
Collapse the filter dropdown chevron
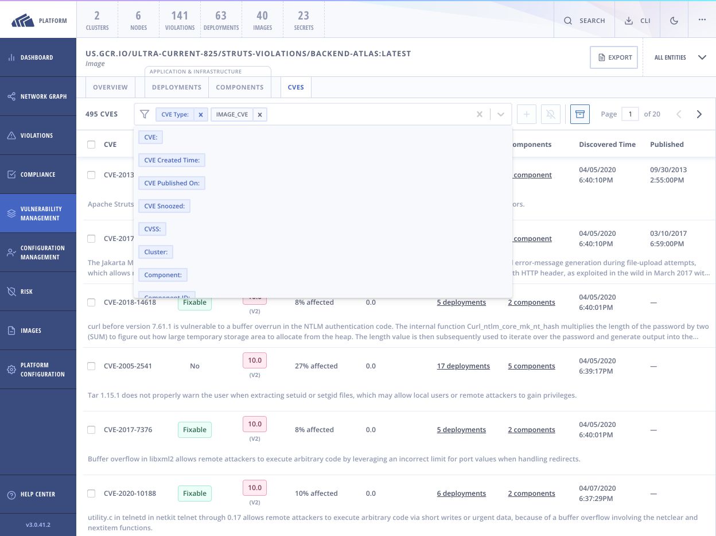pos(501,114)
